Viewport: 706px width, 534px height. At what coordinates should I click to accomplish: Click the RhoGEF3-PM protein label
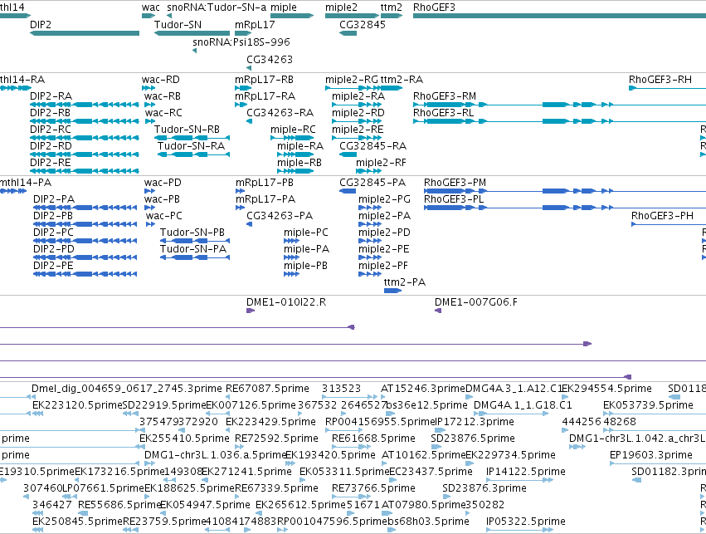pos(455,183)
